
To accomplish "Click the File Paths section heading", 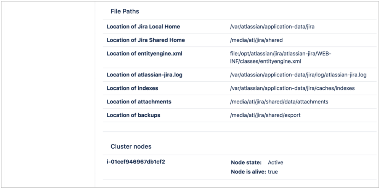I will 125,11.
